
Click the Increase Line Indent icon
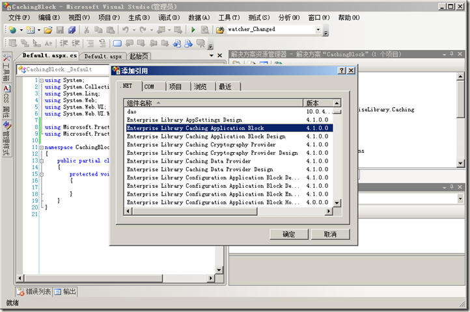(76, 44)
